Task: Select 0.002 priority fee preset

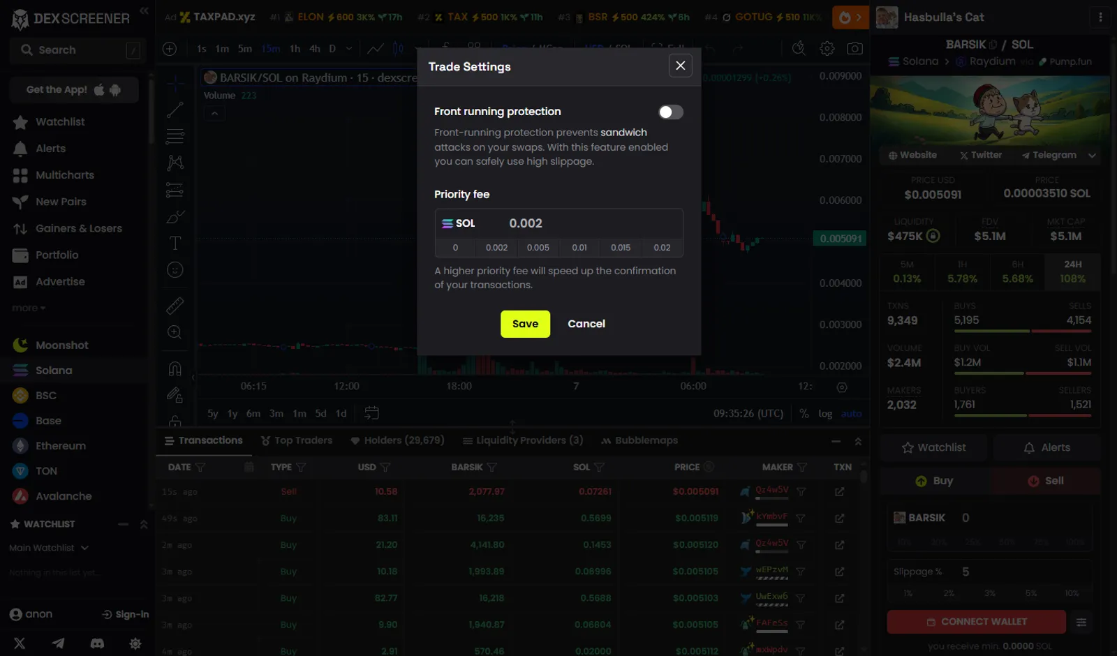Action: point(497,248)
